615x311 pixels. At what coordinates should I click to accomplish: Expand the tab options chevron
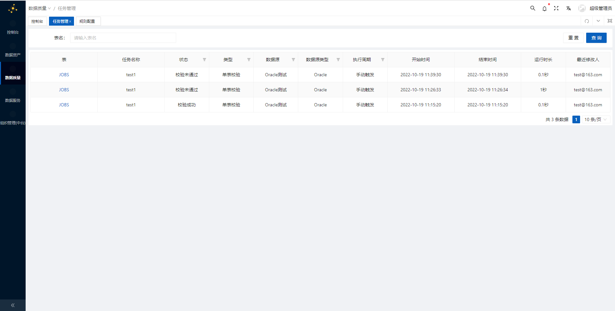(x=598, y=21)
